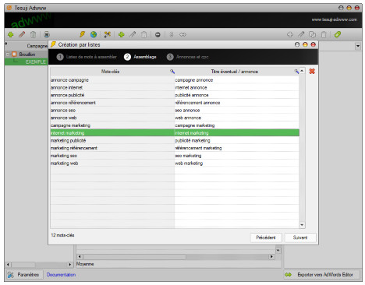Click the copy pages icon in right toolbar

coord(312,34)
